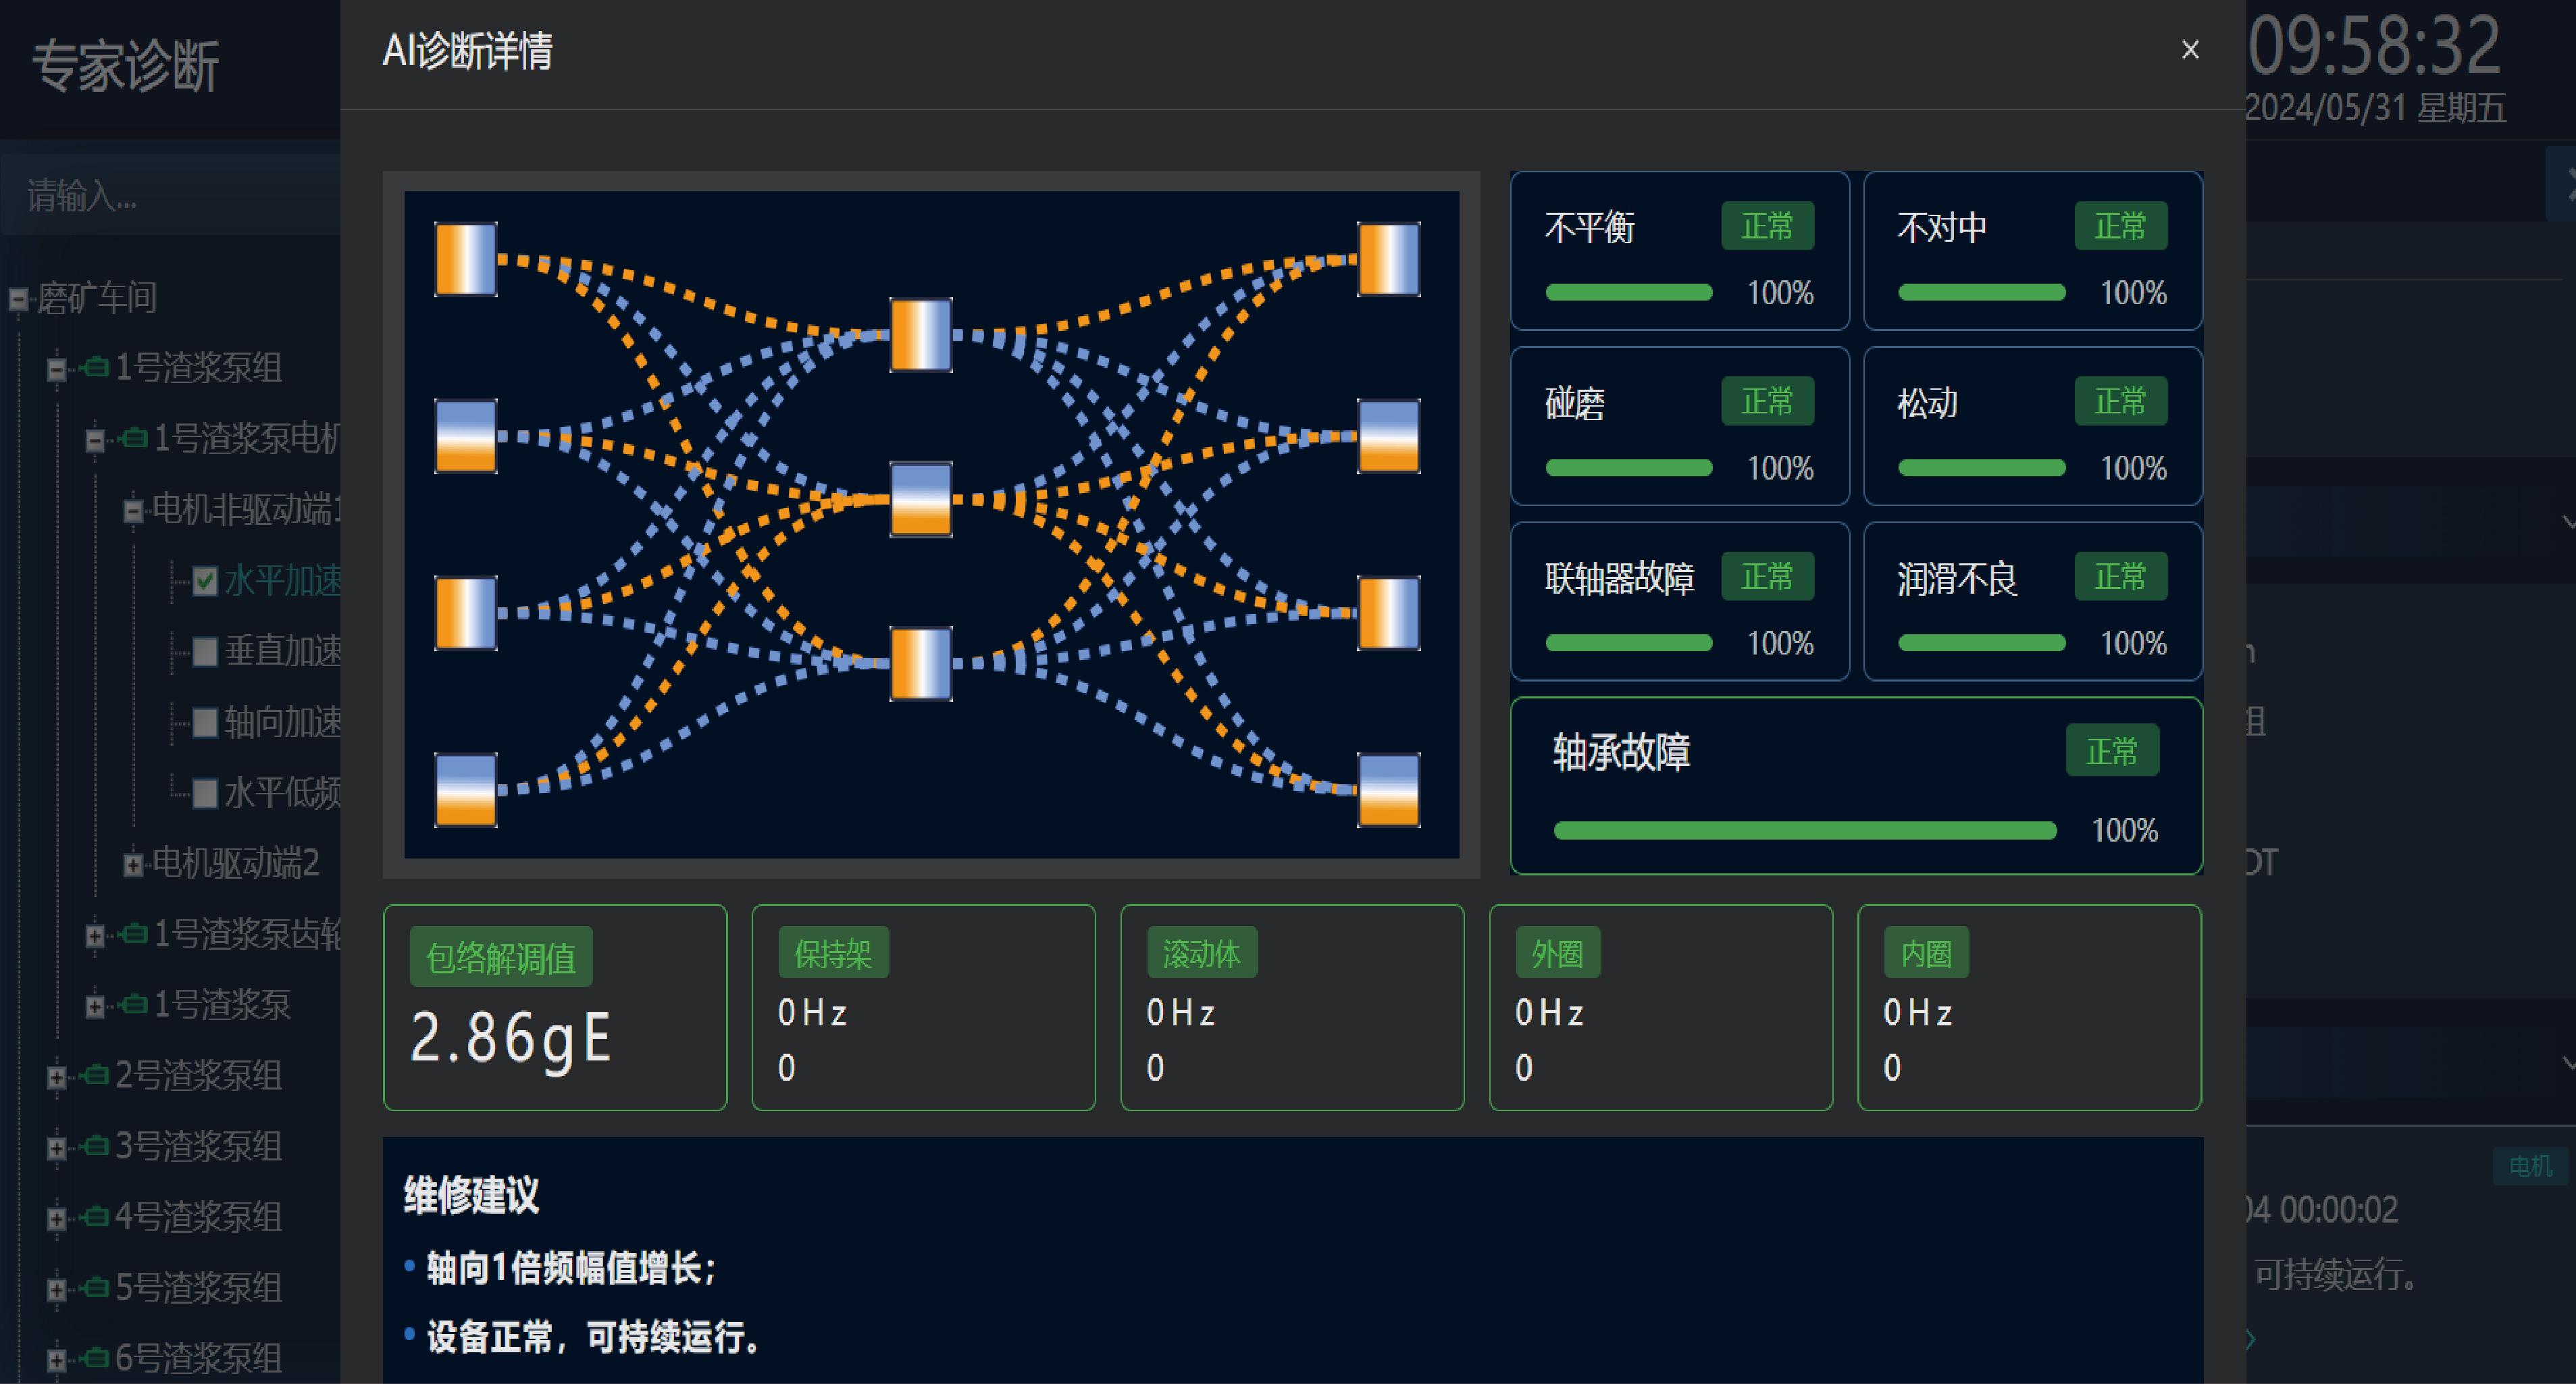Click the 内圈 label tag

(x=1927, y=953)
